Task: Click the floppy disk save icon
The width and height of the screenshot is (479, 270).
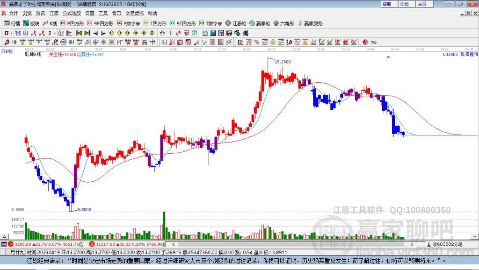Action: (229, 33)
